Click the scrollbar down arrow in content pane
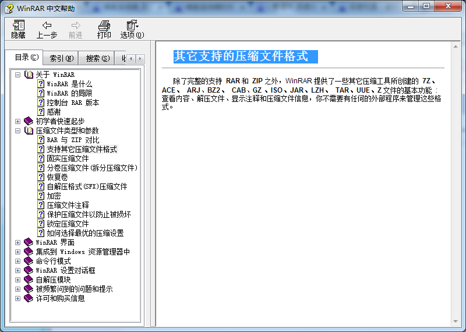 coord(456,322)
